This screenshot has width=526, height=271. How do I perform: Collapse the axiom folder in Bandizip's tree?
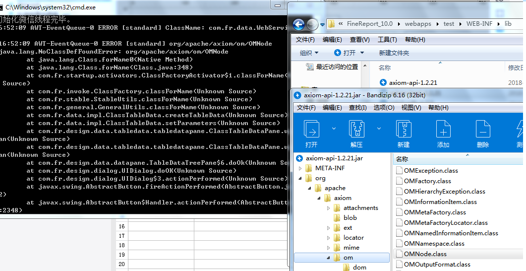coord(319,198)
